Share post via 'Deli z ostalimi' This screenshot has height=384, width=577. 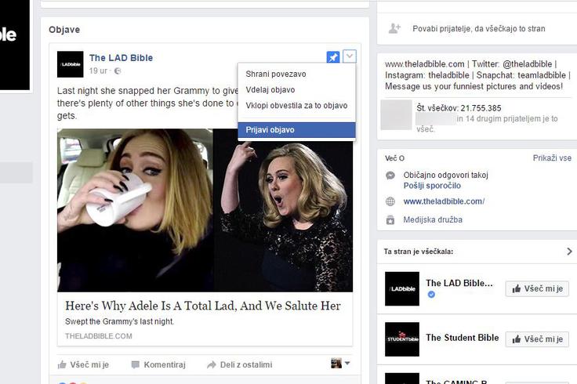[x=240, y=364]
